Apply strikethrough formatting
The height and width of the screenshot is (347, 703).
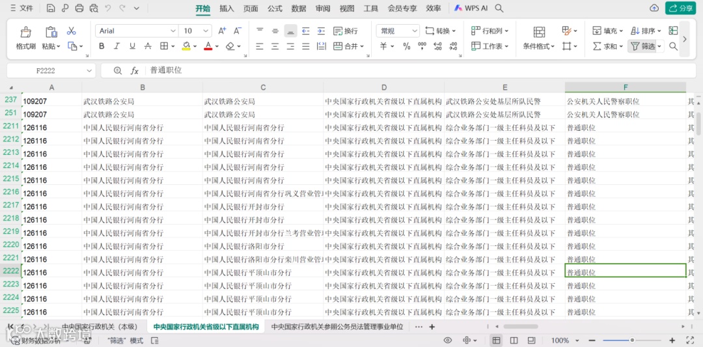coord(148,46)
